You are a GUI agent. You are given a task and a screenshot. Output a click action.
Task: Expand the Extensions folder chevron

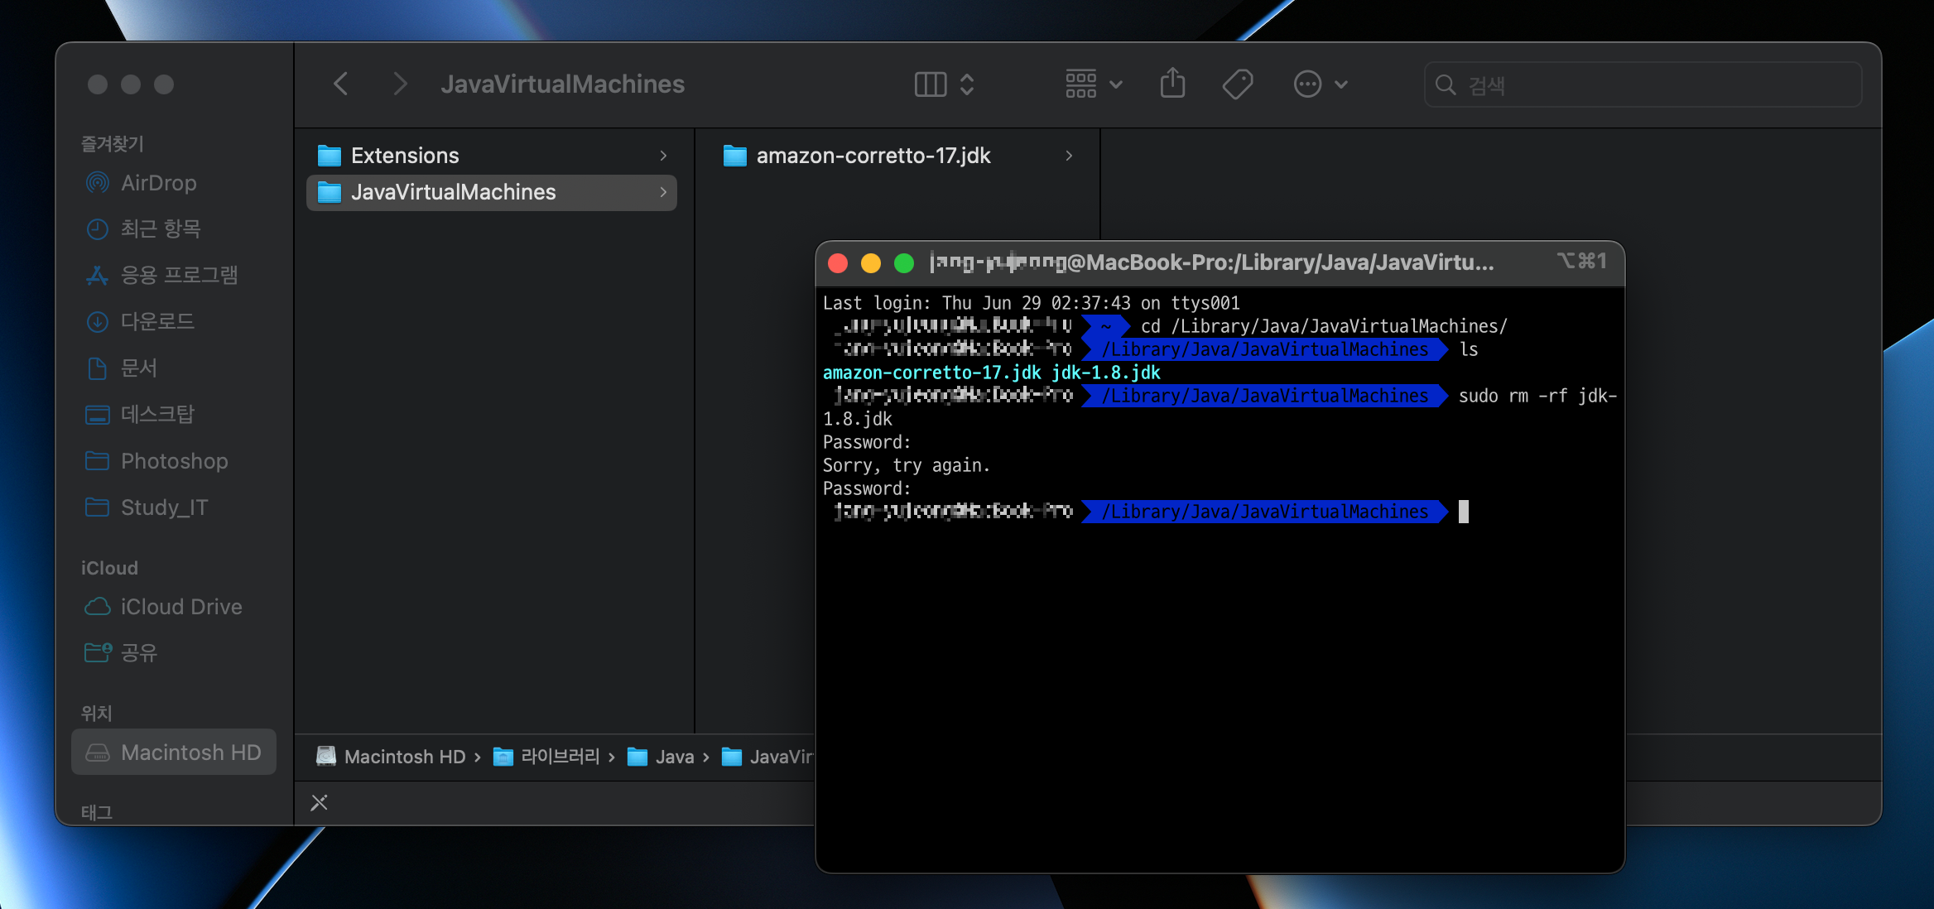click(x=663, y=156)
